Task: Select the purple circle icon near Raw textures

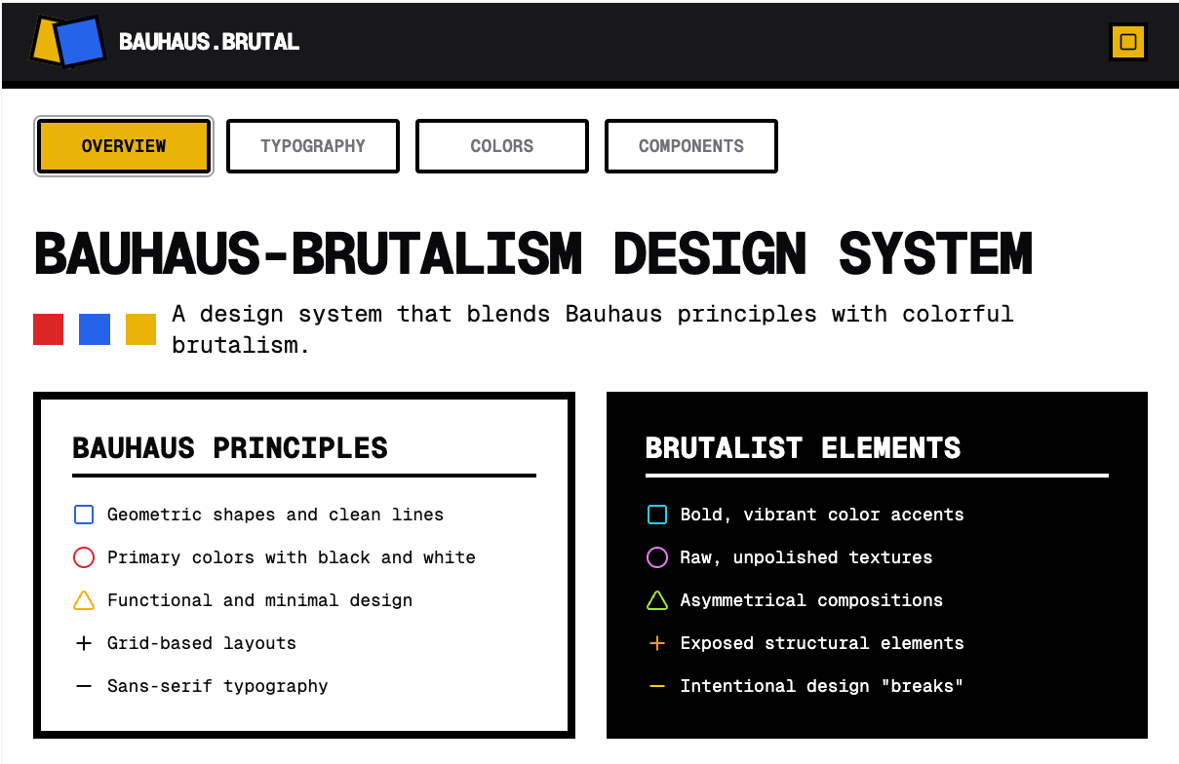Action: (656, 556)
